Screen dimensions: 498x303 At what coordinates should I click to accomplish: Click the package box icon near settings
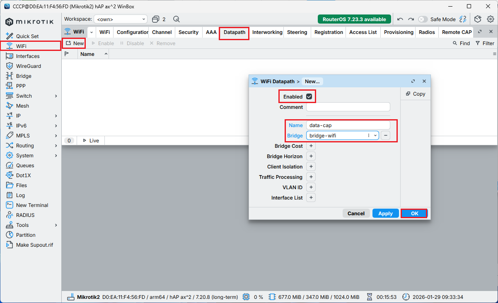tap(478, 19)
